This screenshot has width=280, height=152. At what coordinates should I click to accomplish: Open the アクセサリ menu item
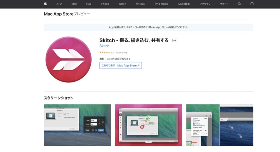(205, 4)
